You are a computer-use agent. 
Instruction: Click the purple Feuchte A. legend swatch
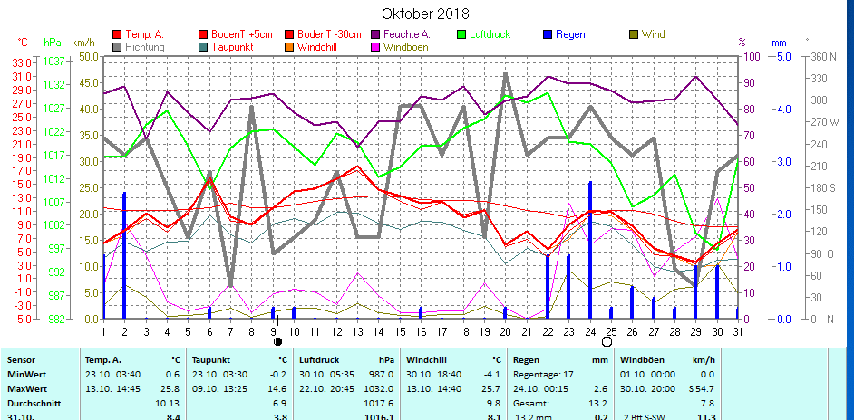point(376,34)
